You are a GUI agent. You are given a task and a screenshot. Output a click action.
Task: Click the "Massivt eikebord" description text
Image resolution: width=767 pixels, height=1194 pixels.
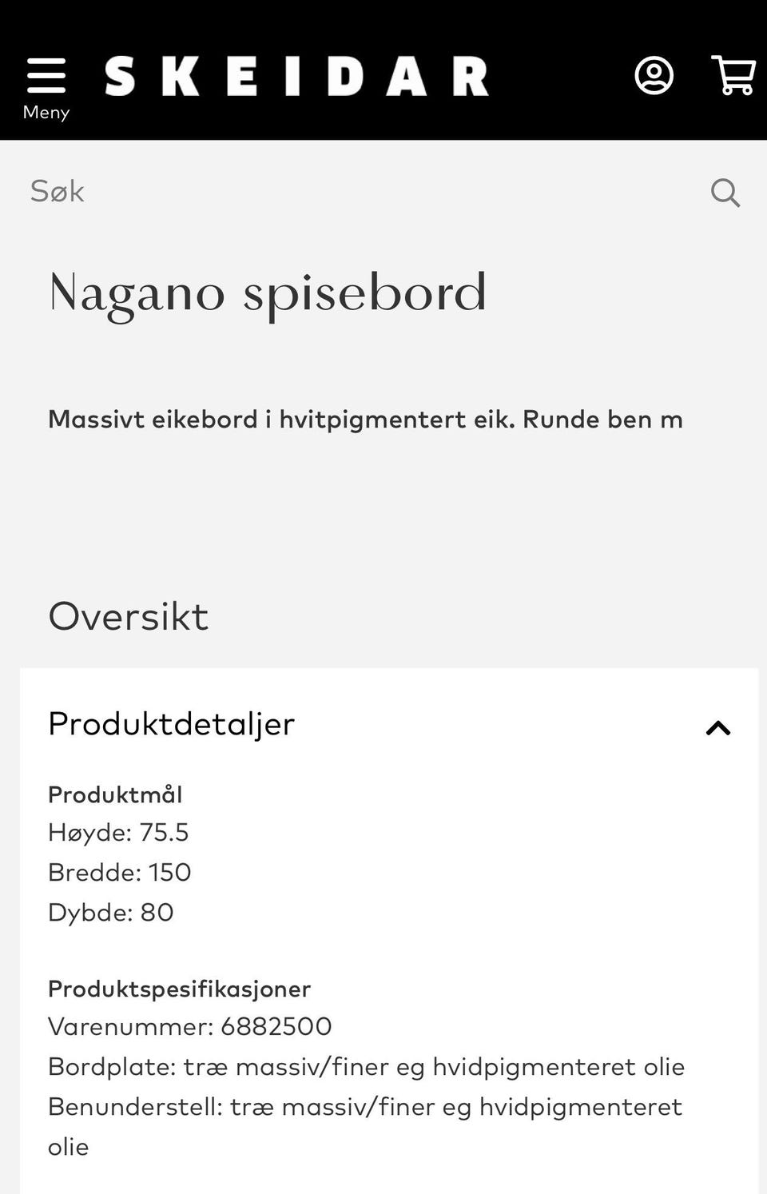coord(365,420)
